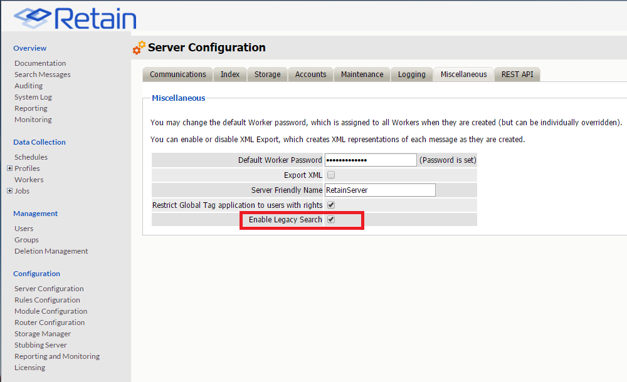This screenshot has height=382, width=627.
Task: Click the Server Configuration page heading
Action: coord(207,47)
